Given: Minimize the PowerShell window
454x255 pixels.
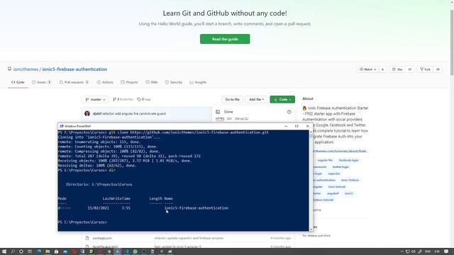Looking at the screenshot, I should (x=286, y=126).
